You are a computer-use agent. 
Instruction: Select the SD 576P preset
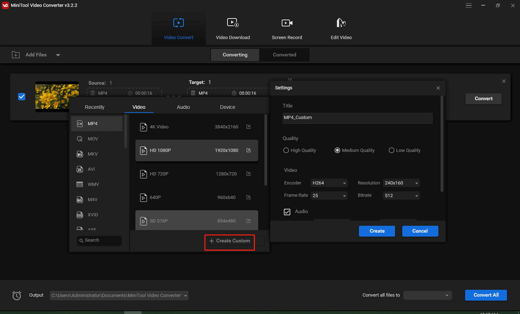[x=197, y=220]
